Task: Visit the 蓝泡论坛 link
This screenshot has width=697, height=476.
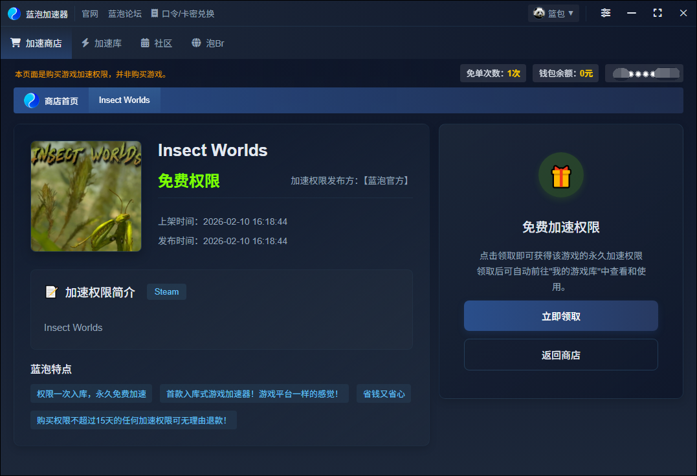Action: click(x=125, y=14)
